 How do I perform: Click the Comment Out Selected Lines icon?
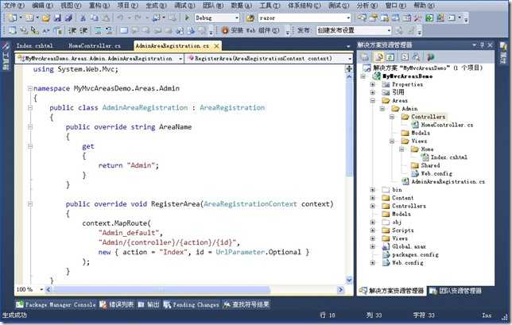pos(98,31)
